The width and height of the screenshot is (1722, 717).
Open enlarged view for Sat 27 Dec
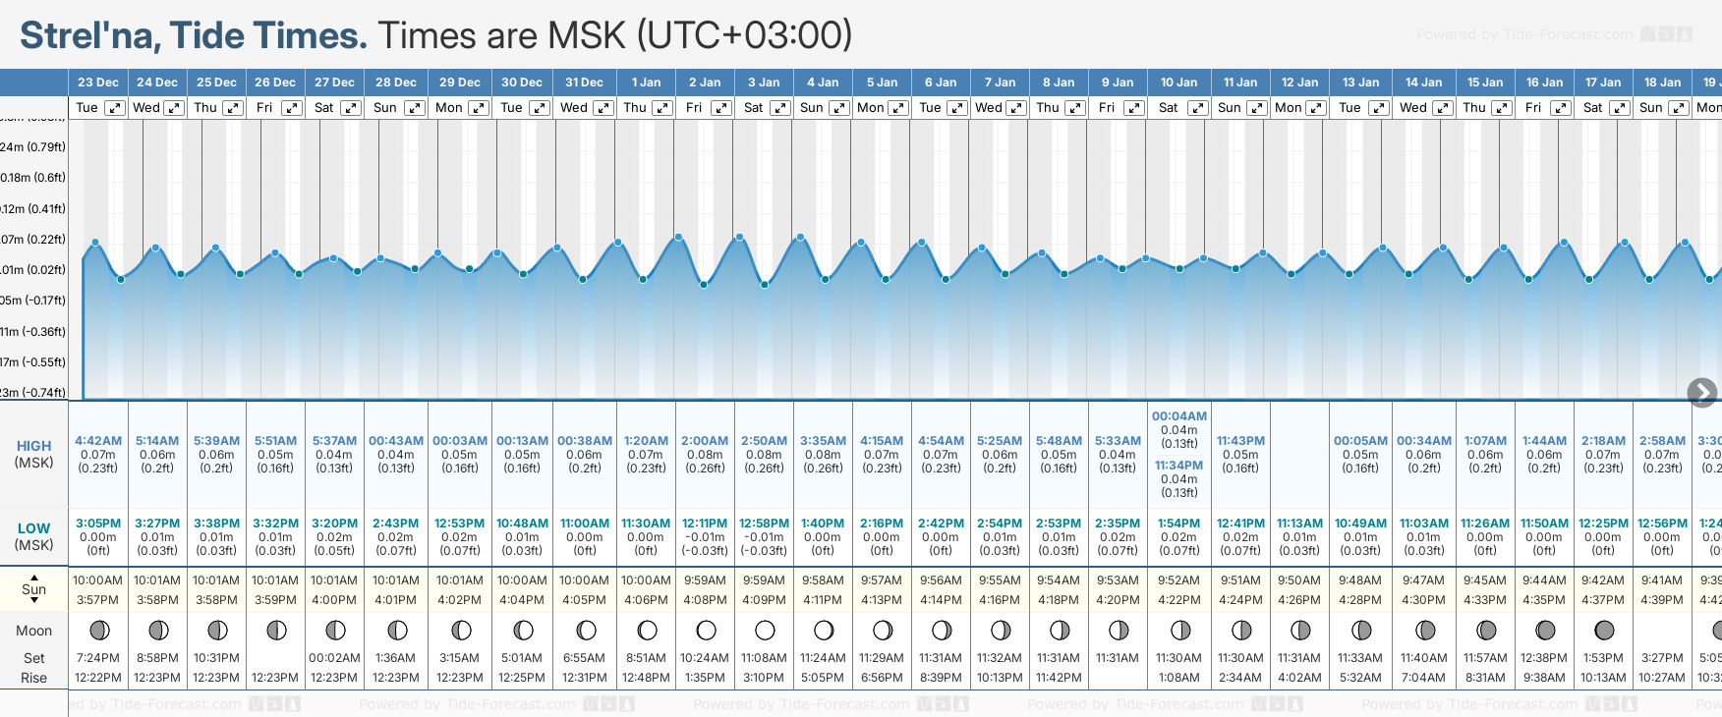tap(351, 108)
